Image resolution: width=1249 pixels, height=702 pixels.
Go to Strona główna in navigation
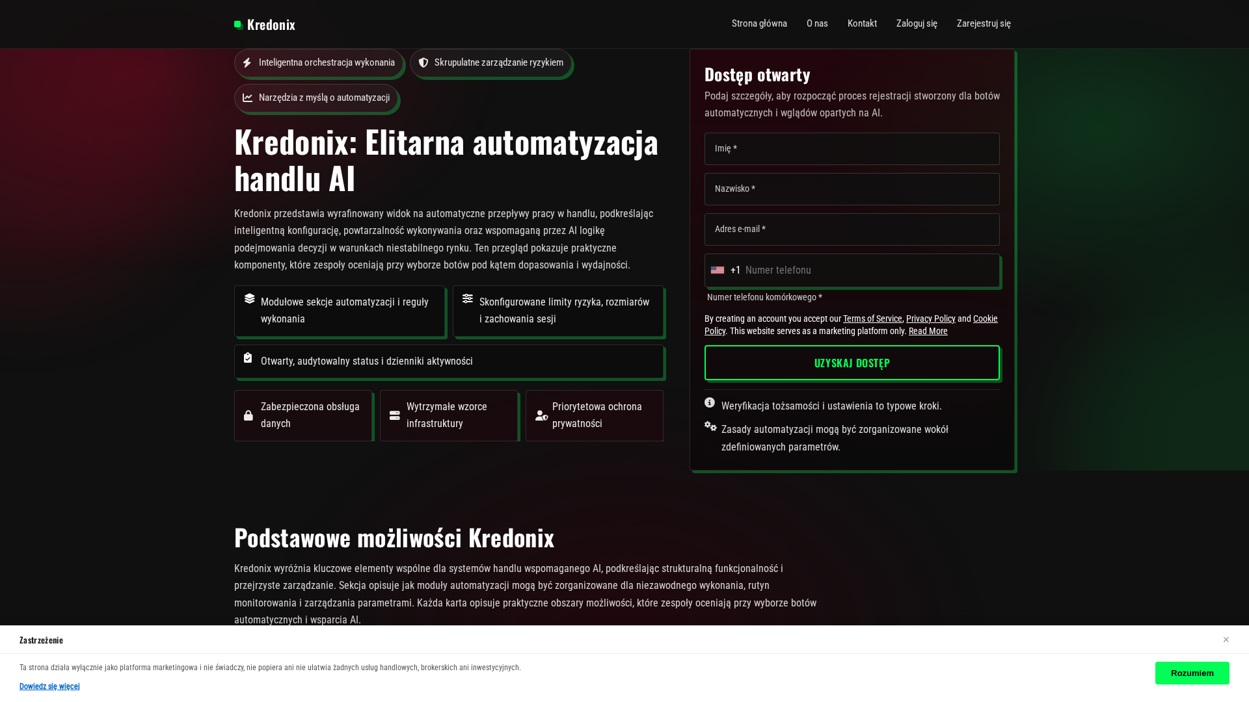759,23
